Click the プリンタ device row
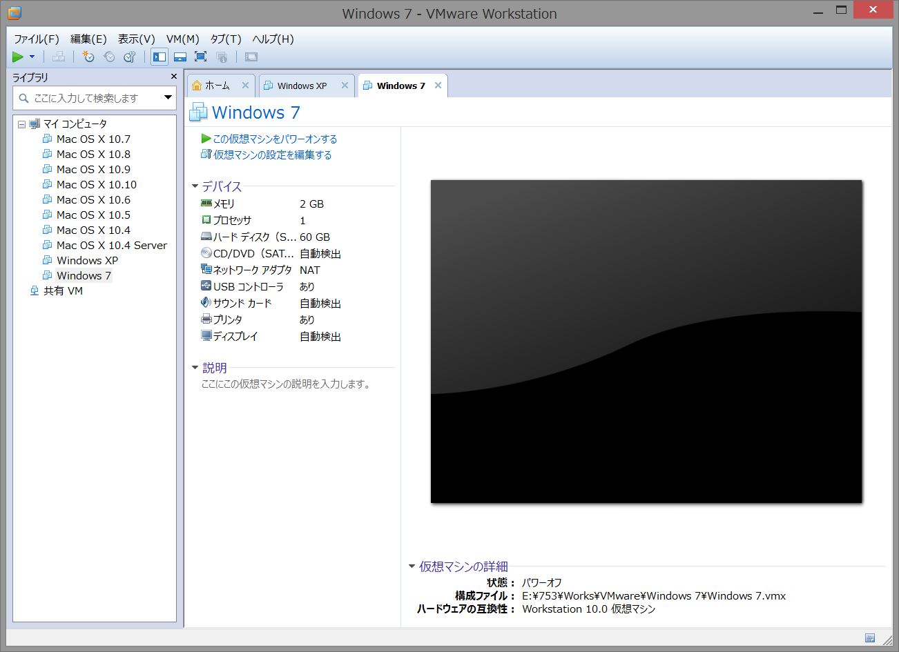The image size is (899, 652). coord(298,319)
